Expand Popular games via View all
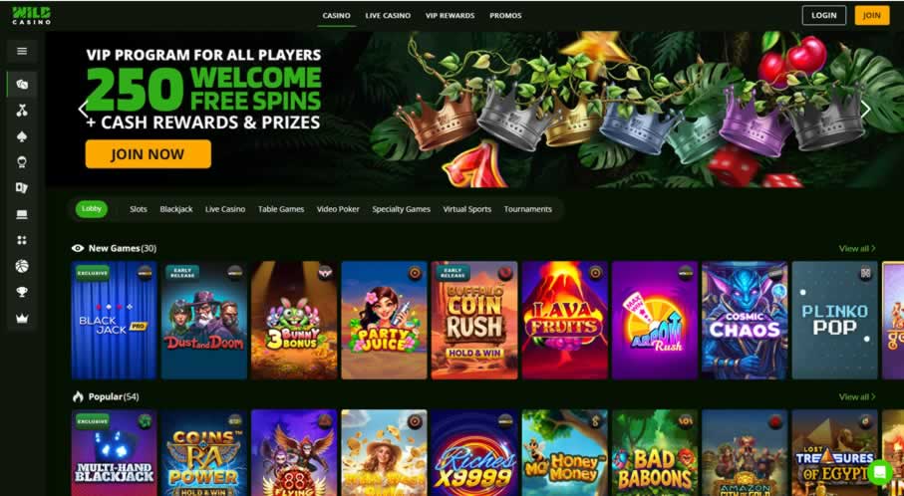The height and width of the screenshot is (496, 904). [857, 397]
